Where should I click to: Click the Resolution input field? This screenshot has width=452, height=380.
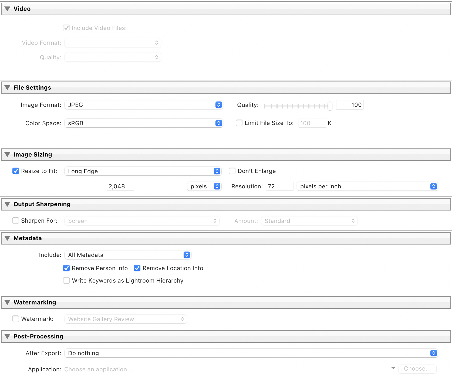[279, 186]
